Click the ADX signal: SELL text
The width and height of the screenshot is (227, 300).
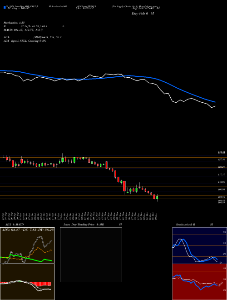pos(25,41)
